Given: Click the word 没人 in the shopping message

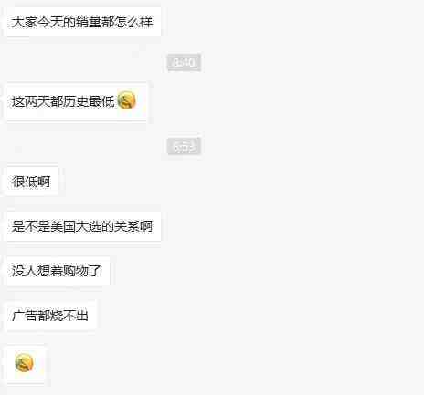Looking at the screenshot, I should 24,271.
